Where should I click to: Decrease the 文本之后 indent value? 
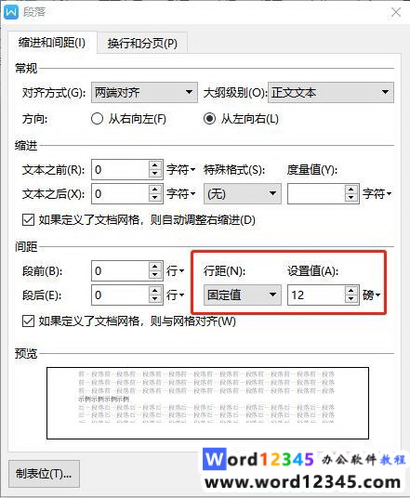click(155, 198)
